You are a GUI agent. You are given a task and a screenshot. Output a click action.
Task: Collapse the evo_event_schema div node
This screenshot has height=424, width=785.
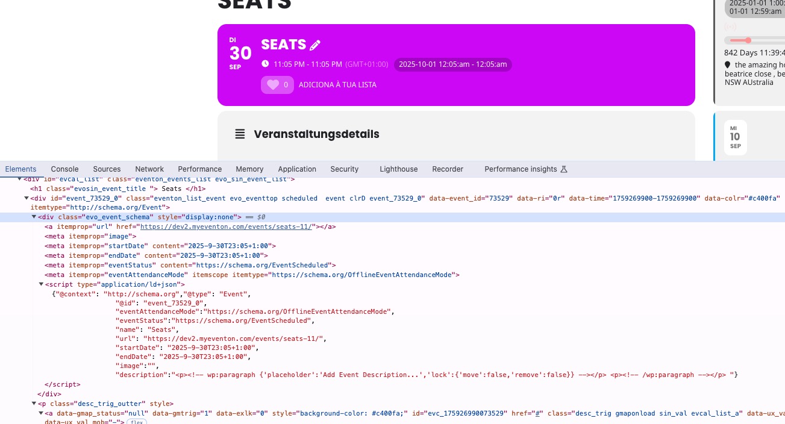[34, 217]
